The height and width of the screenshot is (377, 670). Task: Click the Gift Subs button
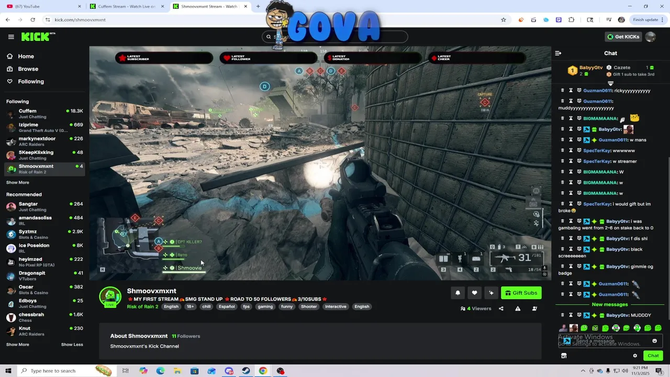[521, 293]
